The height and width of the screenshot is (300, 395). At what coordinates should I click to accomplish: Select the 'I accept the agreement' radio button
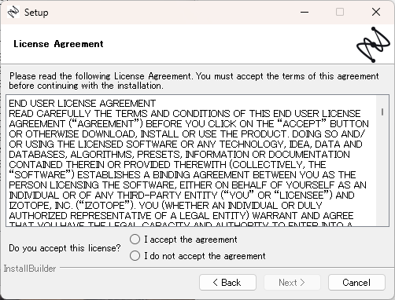pos(135,240)
